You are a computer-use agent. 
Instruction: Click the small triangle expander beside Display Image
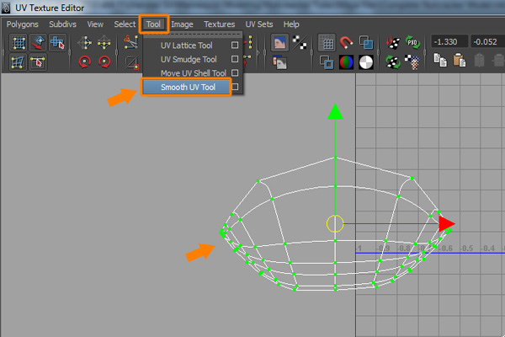coord(258,52)
